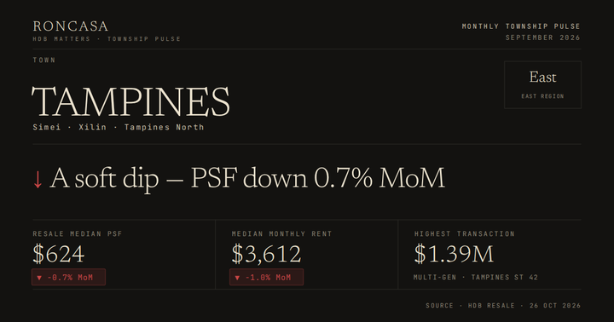Click the September 2026 date label
The width and height of the screenshot is (614, 322).
[x=542, y=37]
